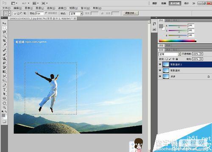Click the foreground color swatch in toolbox

pos(3,115)
